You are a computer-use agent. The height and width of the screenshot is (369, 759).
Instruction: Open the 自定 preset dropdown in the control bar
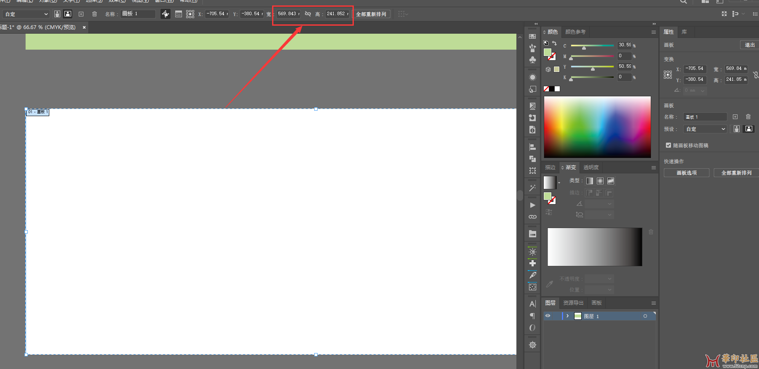[26, 14]
